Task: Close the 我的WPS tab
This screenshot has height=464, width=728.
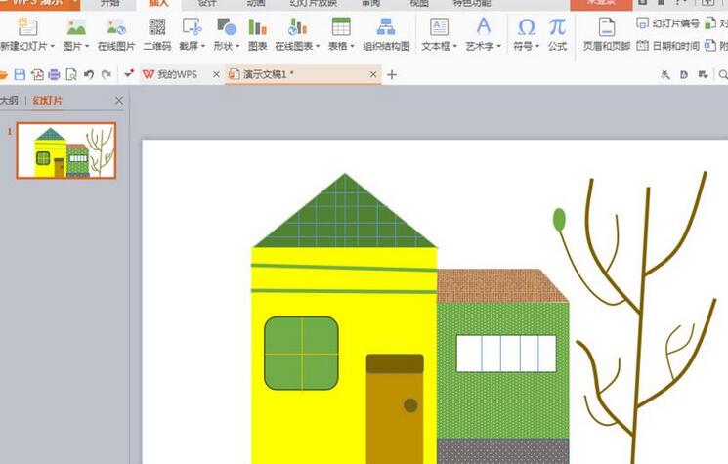Action: [x=216, y=74]
